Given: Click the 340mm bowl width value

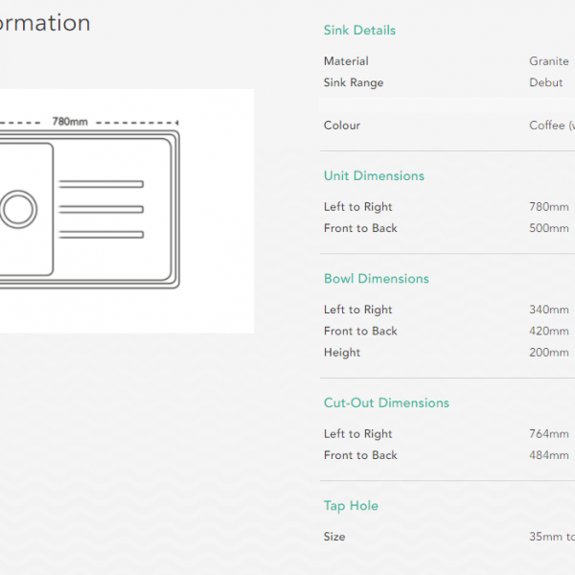Looking at the screenshot, I should (x=549, y=310).
